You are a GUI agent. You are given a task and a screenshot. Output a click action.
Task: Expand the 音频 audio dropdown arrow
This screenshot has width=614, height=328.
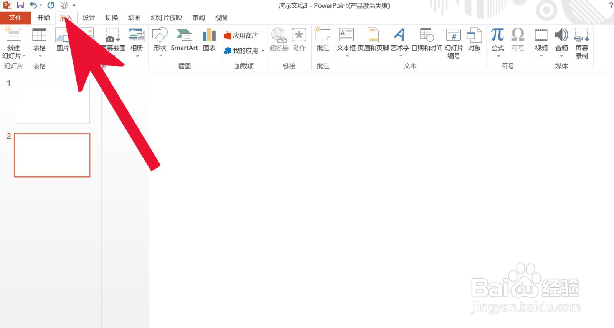tap(562, 56)
